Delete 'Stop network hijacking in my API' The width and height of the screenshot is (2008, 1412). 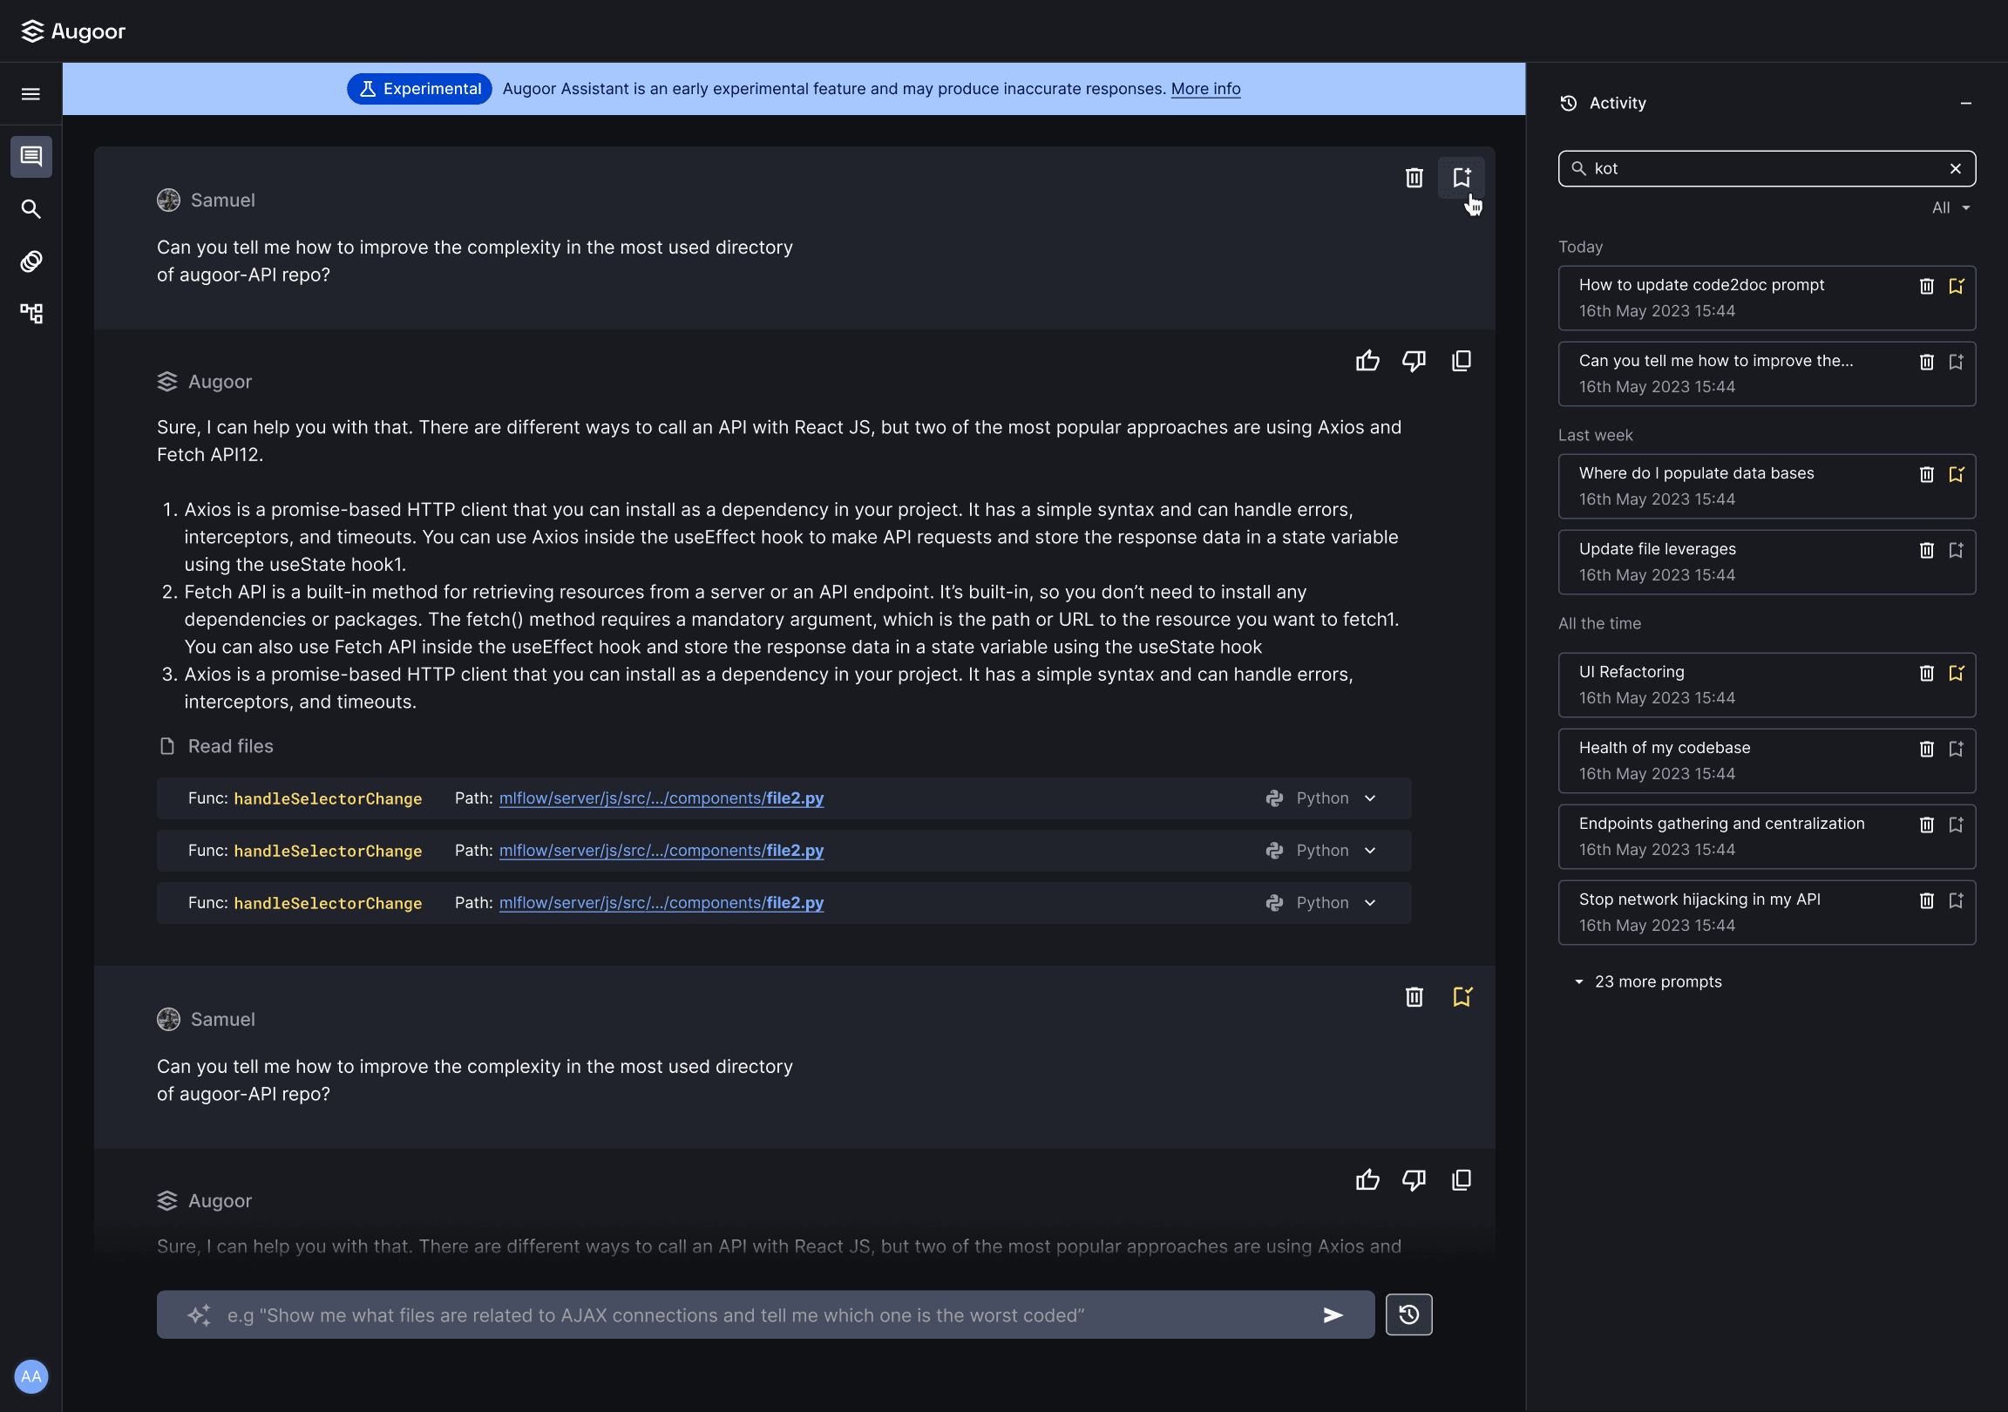click(1927, 900)
